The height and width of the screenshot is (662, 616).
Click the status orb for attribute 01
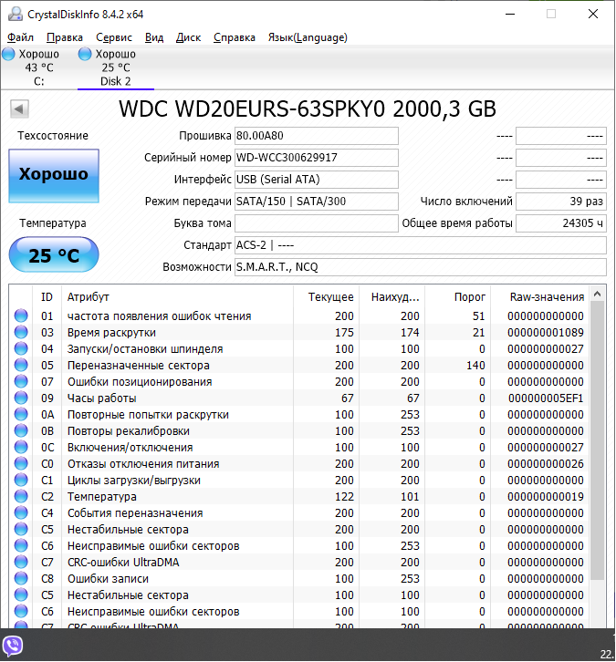coord(21,316)
